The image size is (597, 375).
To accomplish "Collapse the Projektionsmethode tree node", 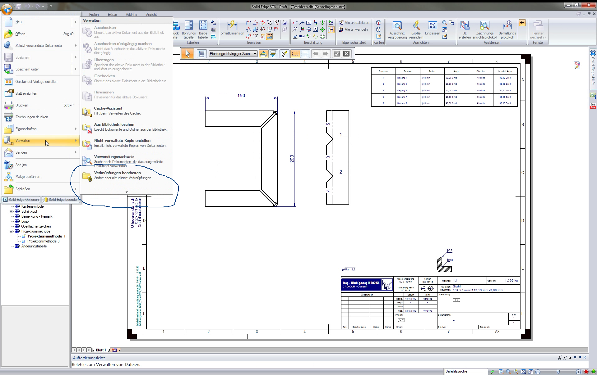I will (11, 231).
